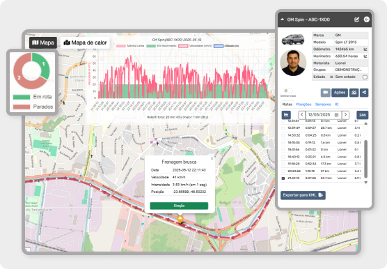Click popup position coordinates value

click(x=189, y=192)
